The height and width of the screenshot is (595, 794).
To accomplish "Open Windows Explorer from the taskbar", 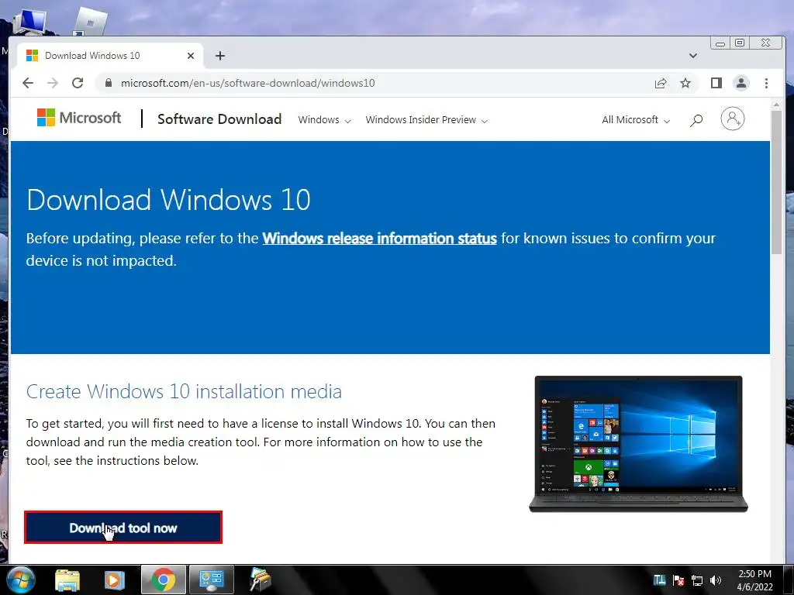I will point(67,580).
